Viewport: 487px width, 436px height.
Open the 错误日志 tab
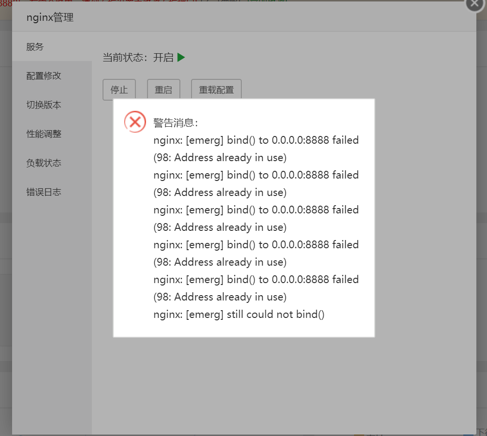click(x=52, y=192)
